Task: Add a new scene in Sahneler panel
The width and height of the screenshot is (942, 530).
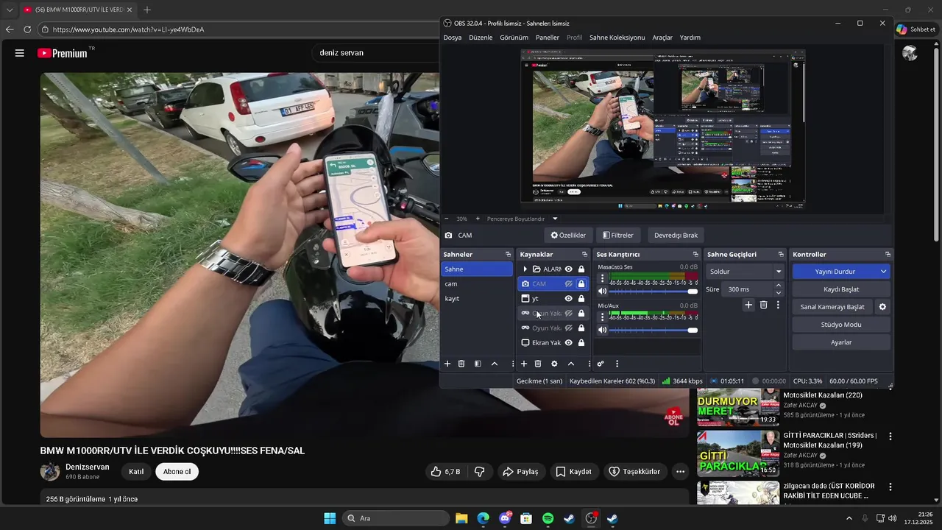Action: pos(447,364)
